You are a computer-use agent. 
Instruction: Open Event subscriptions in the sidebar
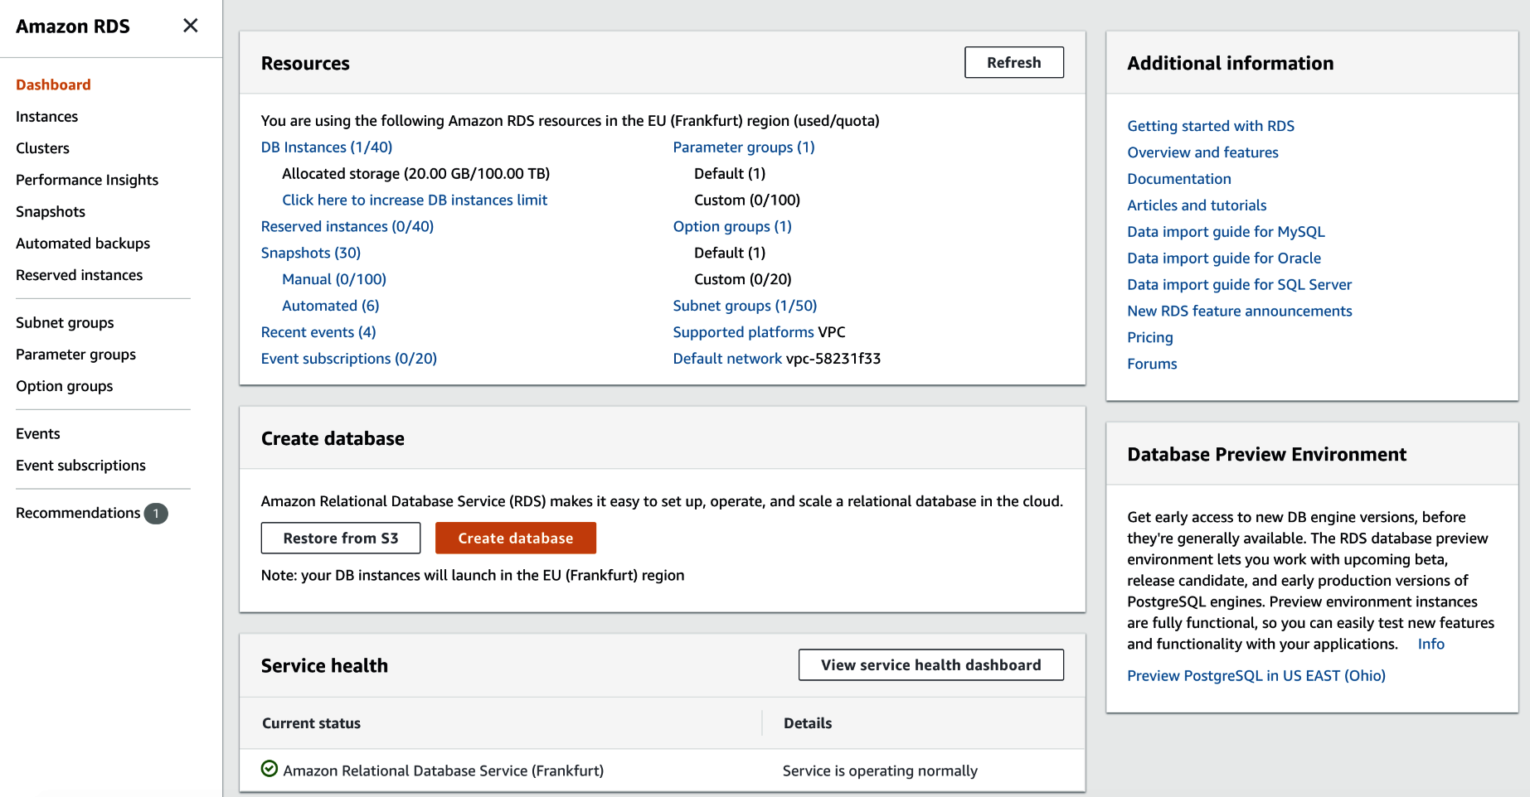(80, 466)
